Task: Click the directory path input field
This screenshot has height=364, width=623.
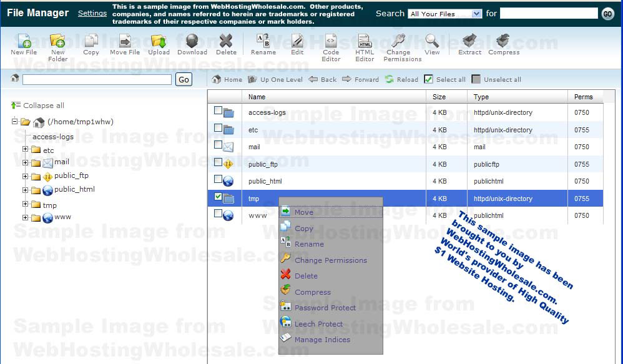Action: click(97, 79)
